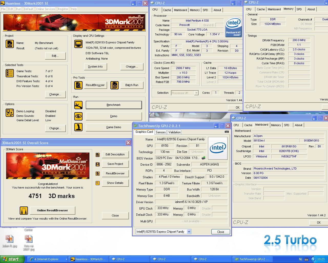The image size is (328, 263).
Task: Click the ResultBrowser magnifier icon in Pro Tools
Action: [x=78, y=85]
